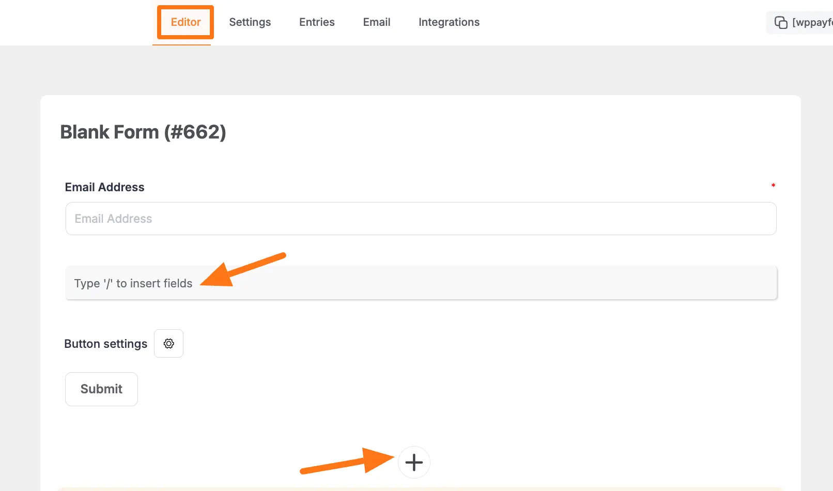The height and width of the screenshot is (491, 833).
Task: Click the orange arrow pointing at insert fields
Action: tap(242, 269)
